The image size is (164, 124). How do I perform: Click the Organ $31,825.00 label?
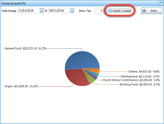pyautogui.click(x=21, y=86)
